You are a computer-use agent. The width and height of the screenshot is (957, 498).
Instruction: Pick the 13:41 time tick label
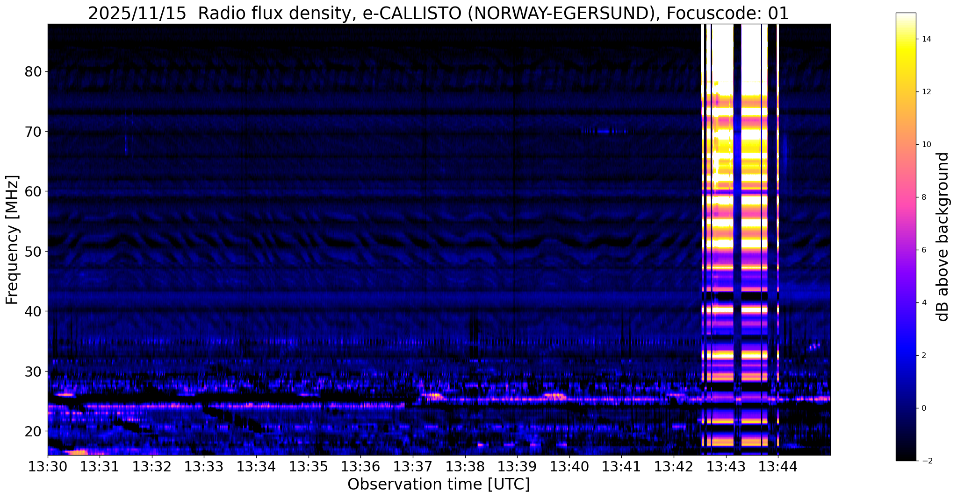(621, 466)
